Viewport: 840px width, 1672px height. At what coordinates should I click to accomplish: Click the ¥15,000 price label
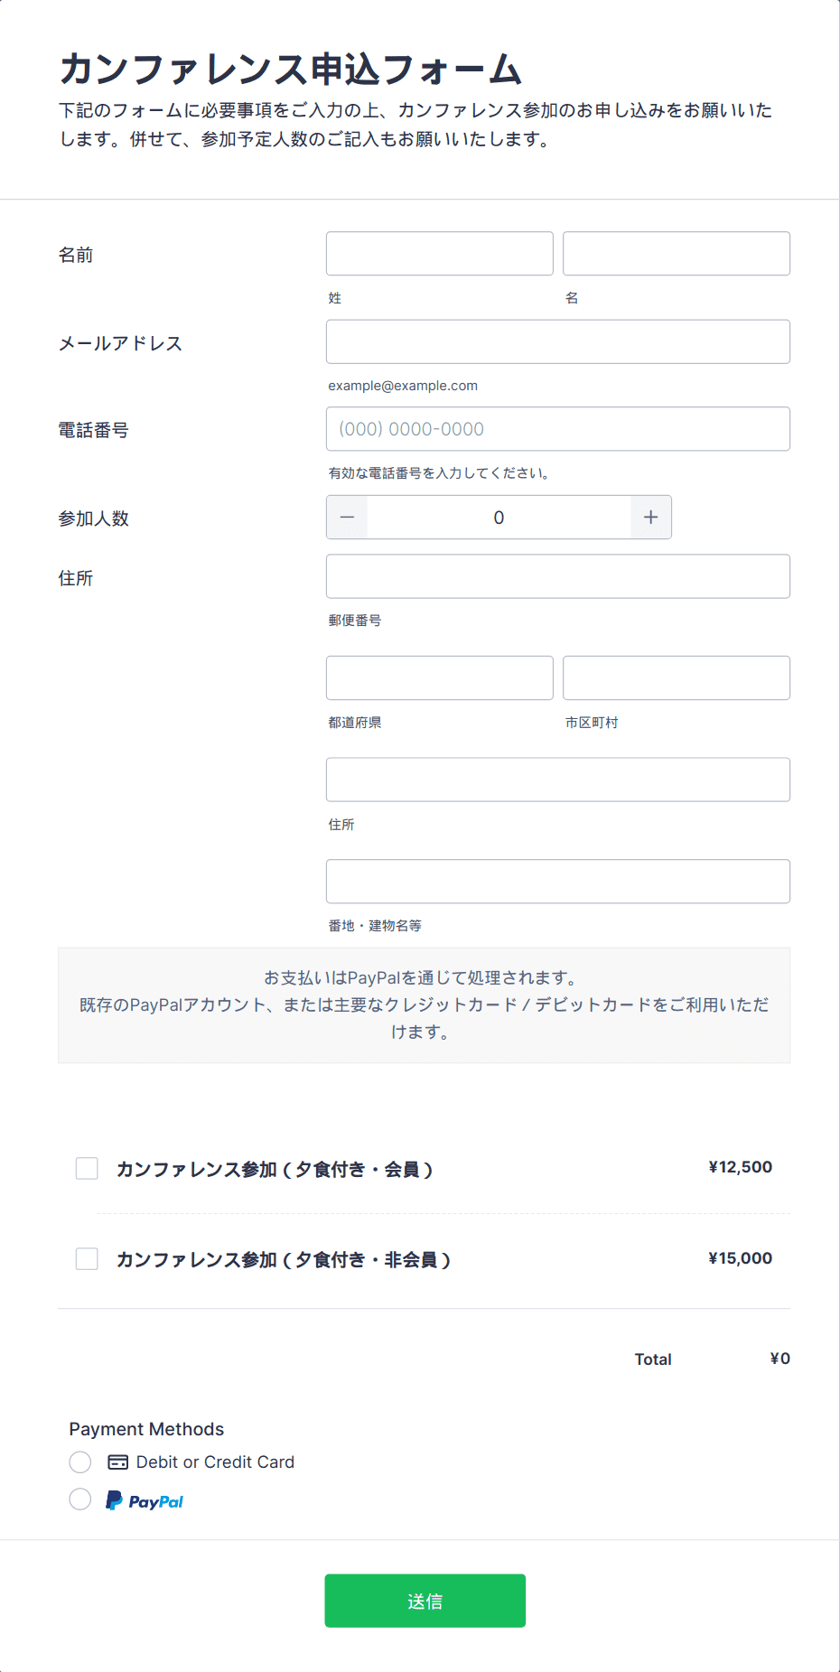coord(741,1258)
